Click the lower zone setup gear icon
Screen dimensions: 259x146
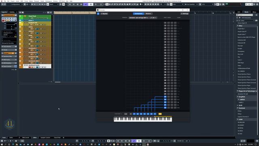click(x=64, y=137)
